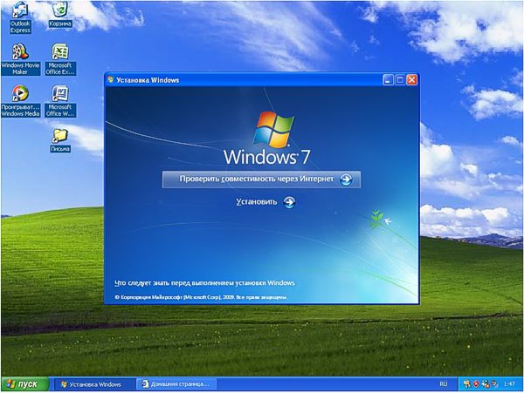Viewport: 524px width, 393px height.
Task: Open the Корзина recycle bin icon
Action: tap(60, 15)
